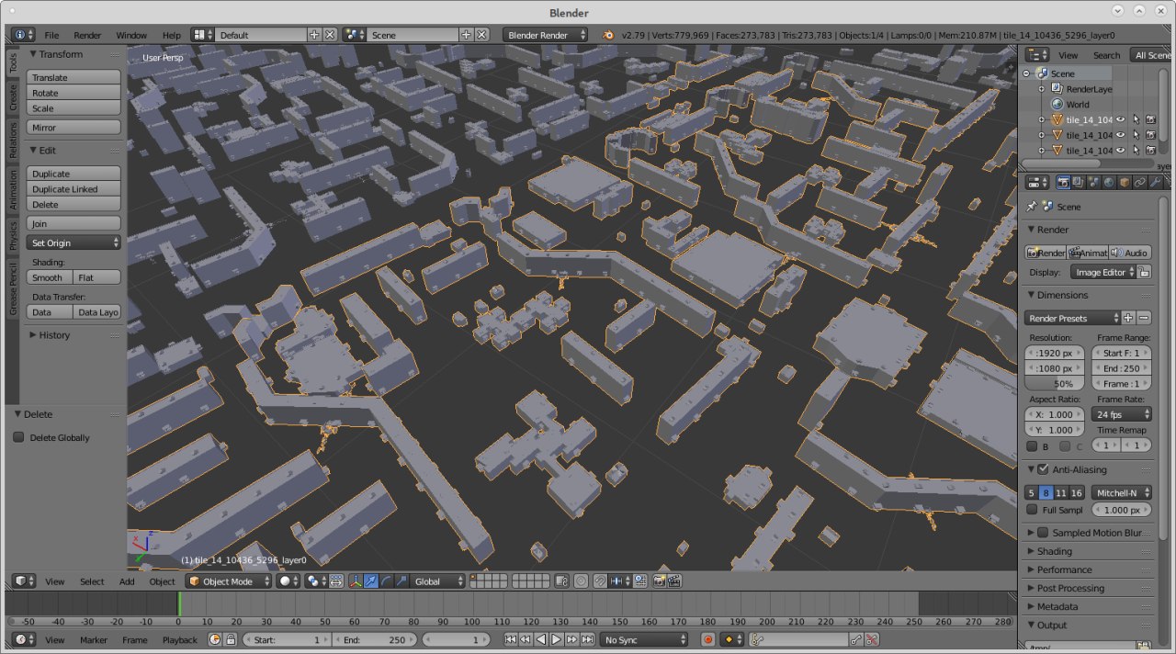Click the proportional editing circle icon
The width and height of the screenshot is (1176, 654).
[x=582, y=581]
